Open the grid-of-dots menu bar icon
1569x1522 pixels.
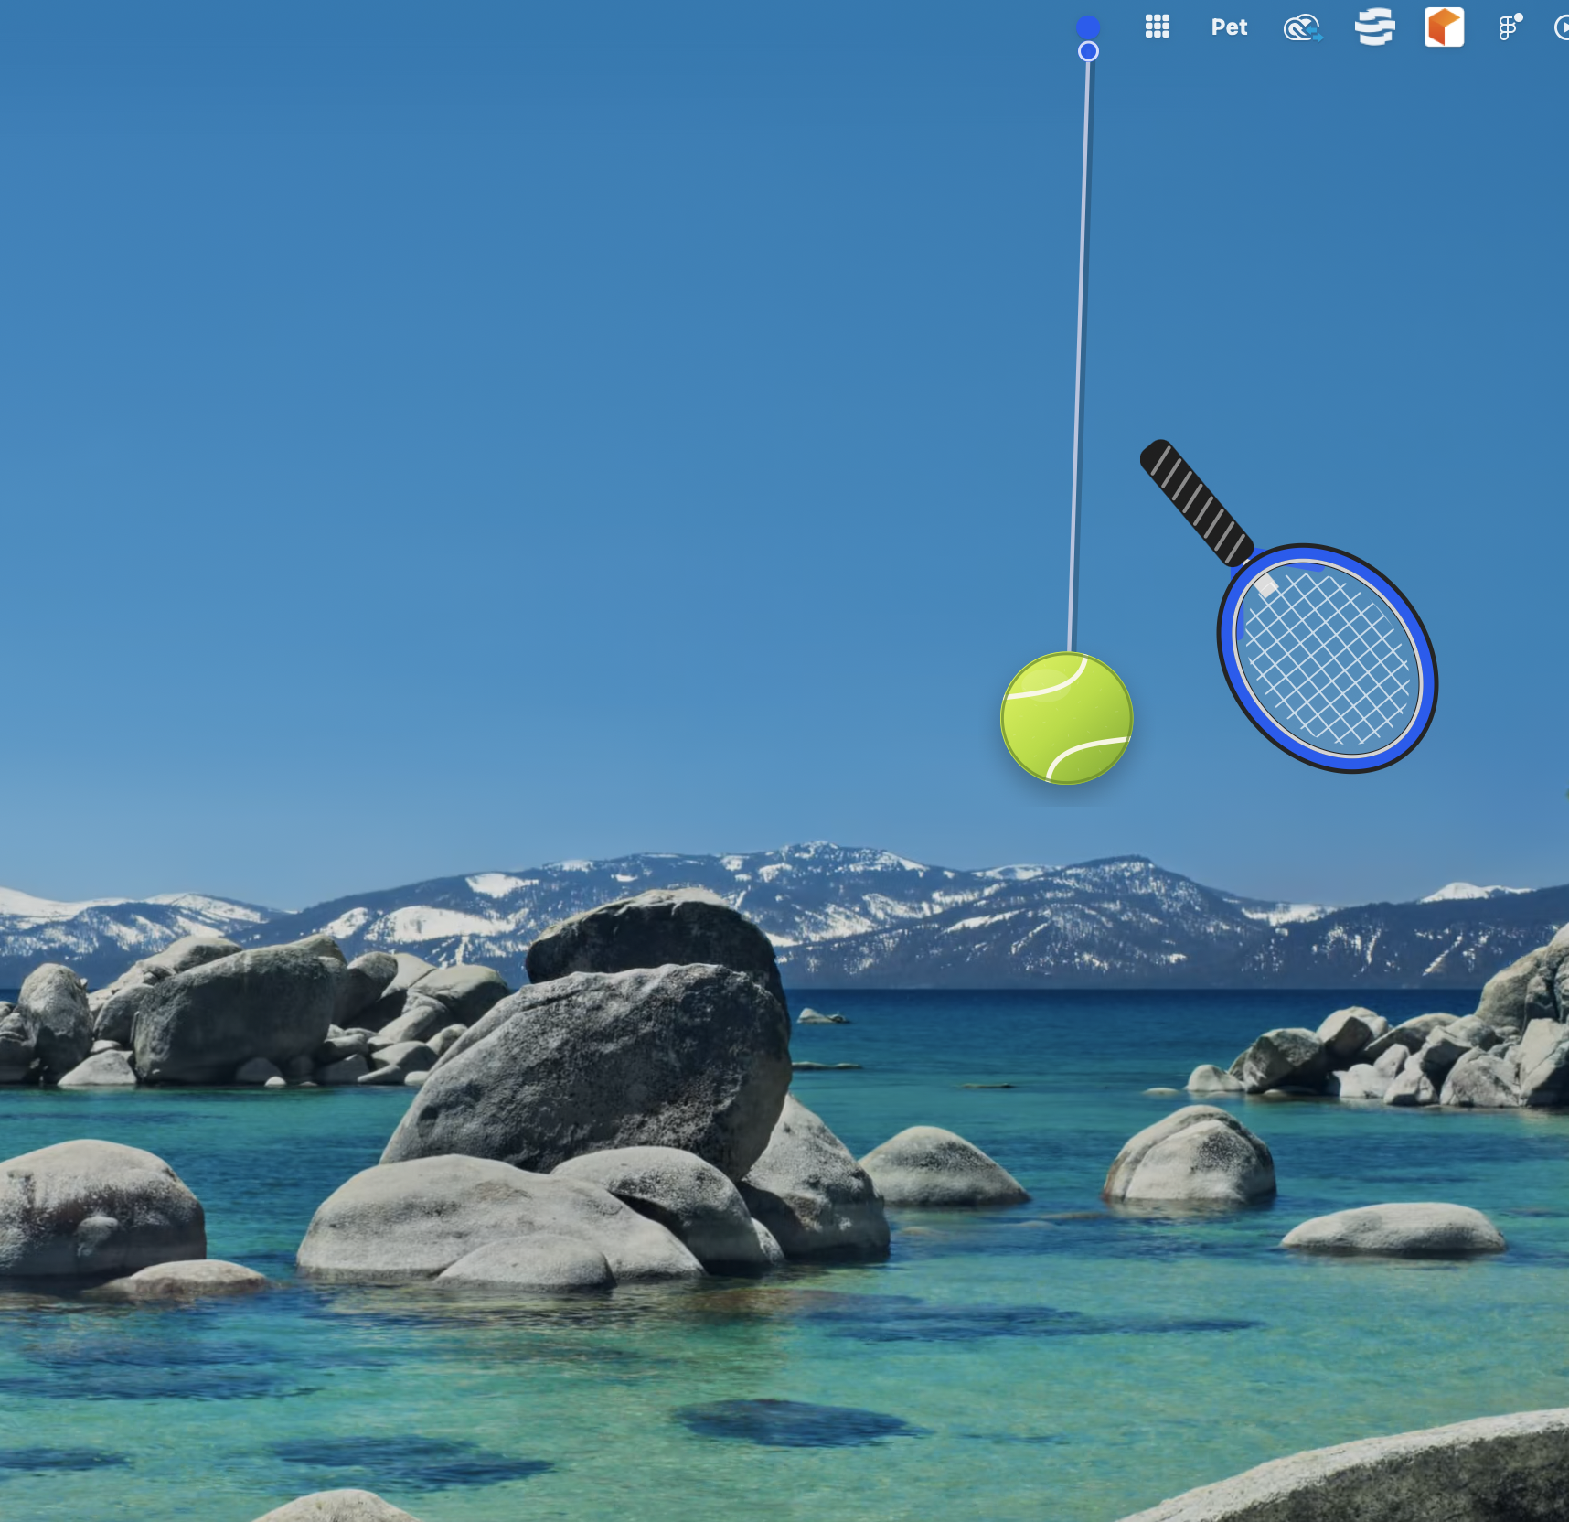tap(1158, 27)
